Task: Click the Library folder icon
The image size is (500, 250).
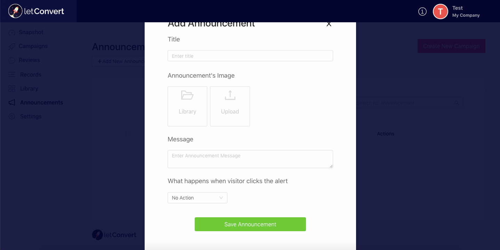Action: pyautogui.click(x=187, y=95)
